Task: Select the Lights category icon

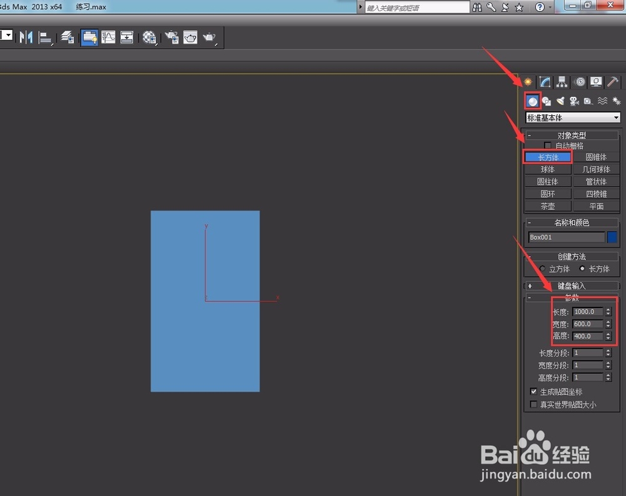Action: pos(560,101)
